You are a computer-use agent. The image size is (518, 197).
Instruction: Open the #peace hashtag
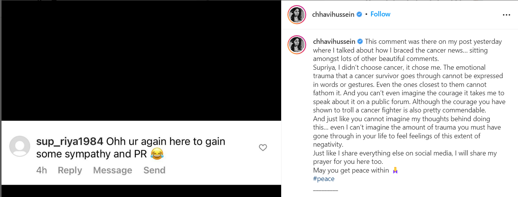(324, 179)
